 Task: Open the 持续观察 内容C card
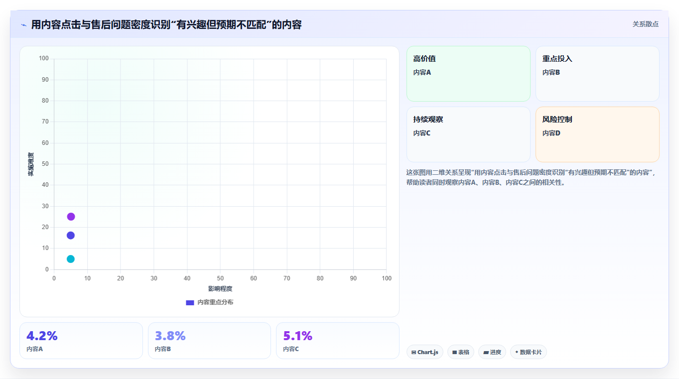click(x=468, y=134)
